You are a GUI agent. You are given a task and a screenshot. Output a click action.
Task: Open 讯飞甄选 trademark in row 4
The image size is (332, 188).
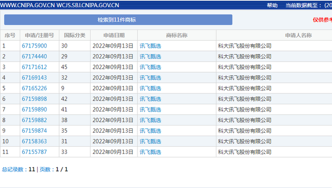tap(150, 77)
